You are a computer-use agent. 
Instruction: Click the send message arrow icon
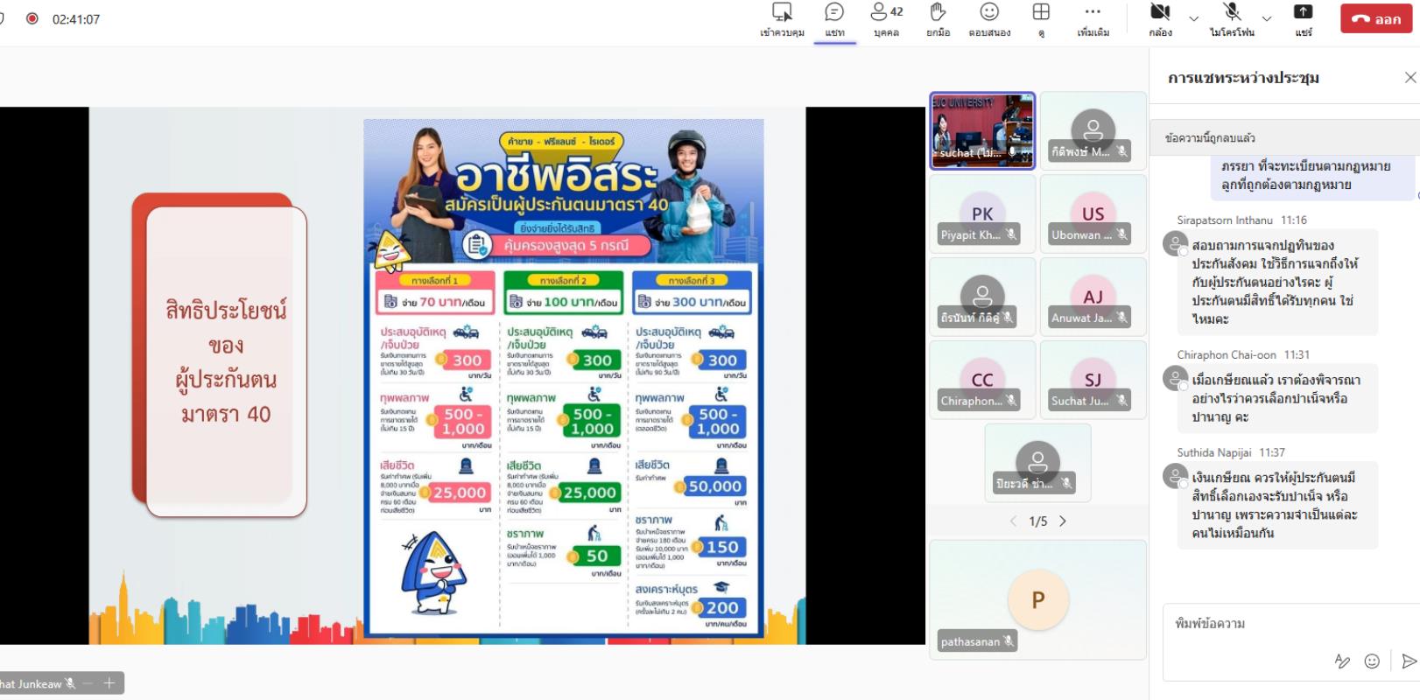1409,661
